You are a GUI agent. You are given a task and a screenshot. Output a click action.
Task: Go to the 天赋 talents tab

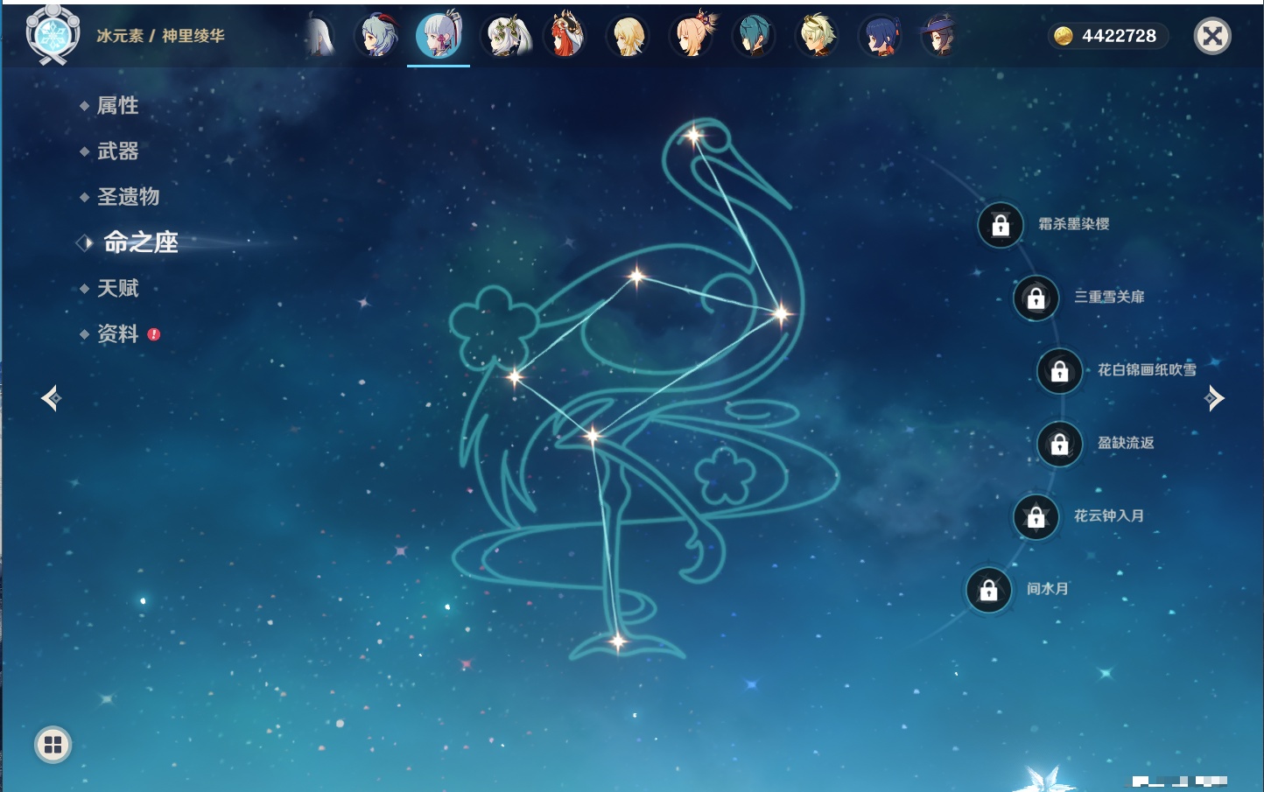pyautogui.click(x=117, y=288)
